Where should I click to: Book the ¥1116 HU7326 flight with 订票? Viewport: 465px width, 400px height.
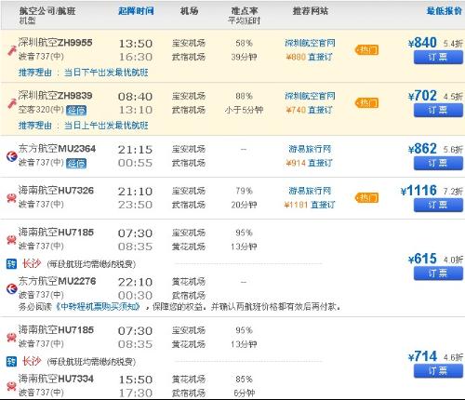[438, 205]
